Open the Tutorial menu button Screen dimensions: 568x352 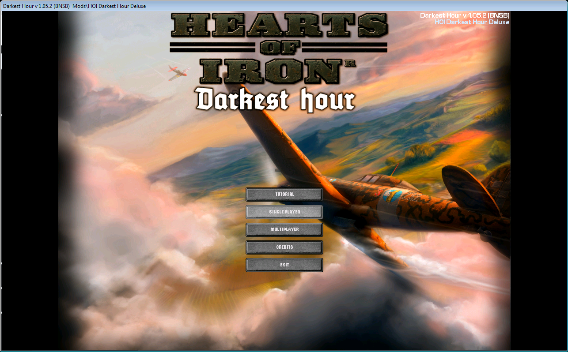click(x=284, y=195)
